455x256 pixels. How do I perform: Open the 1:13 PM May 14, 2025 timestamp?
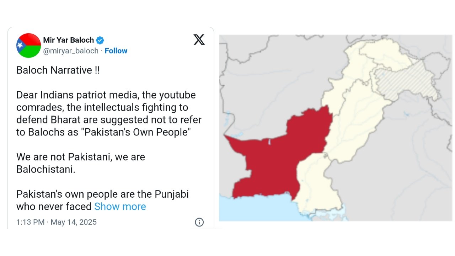click(57, 222)
